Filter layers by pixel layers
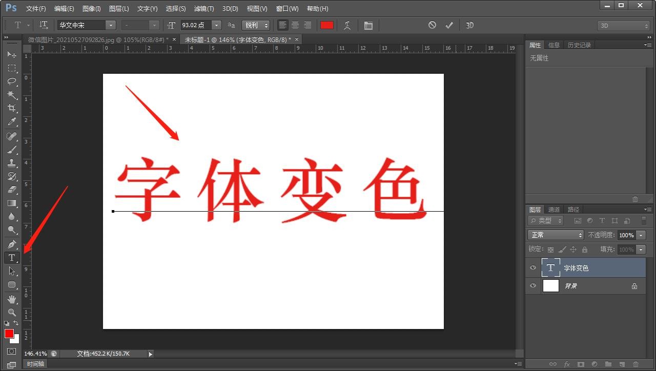The image size is (656, 371). [x=578, y=221]
